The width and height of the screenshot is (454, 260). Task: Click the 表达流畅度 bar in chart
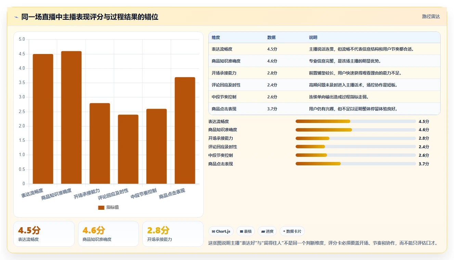pyautogui.click(x=43, y=119)
